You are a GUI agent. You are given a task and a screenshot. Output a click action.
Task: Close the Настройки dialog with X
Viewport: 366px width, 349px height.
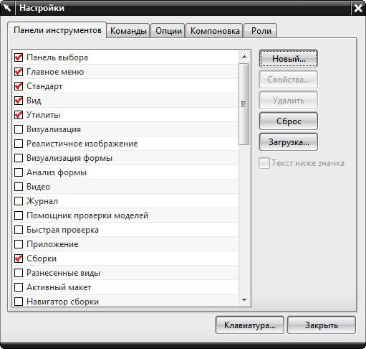pyautogui.click(x=358, y=9)
